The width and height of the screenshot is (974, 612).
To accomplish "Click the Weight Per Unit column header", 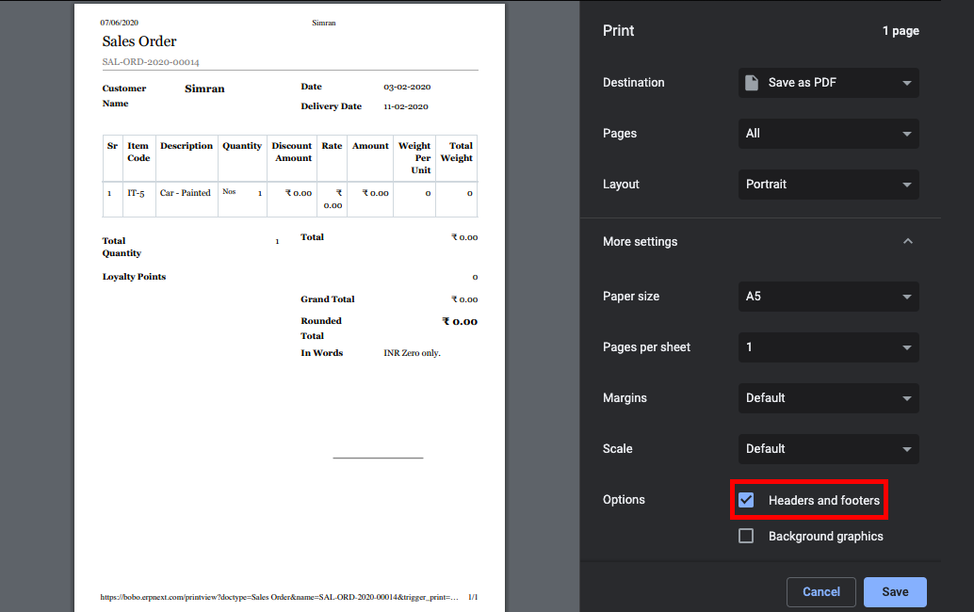I will pyautogui.click(x=414, y=157).
